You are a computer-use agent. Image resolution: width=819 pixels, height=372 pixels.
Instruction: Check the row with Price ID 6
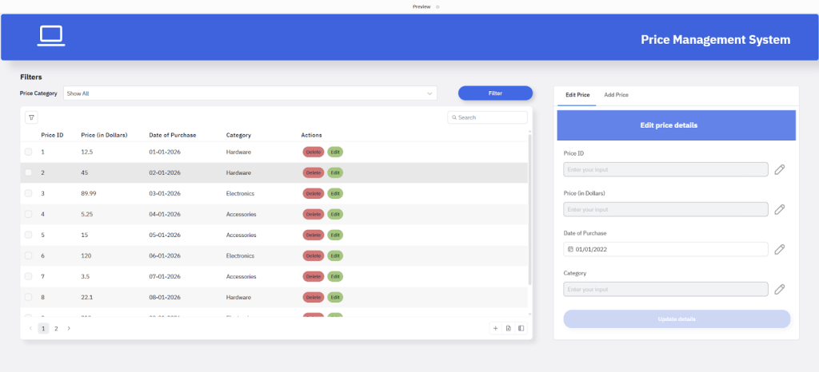pyautogui.click(x=28, y=255)
